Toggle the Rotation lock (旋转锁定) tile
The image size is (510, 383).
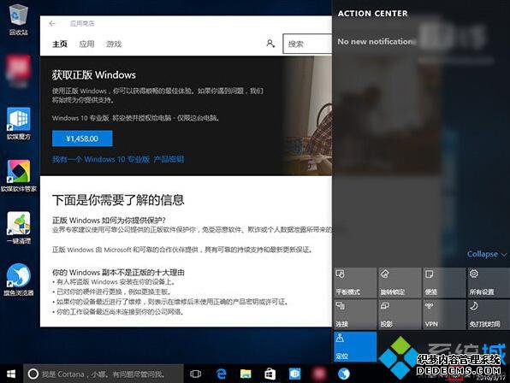pyautogui.click(x=400, y=283)
